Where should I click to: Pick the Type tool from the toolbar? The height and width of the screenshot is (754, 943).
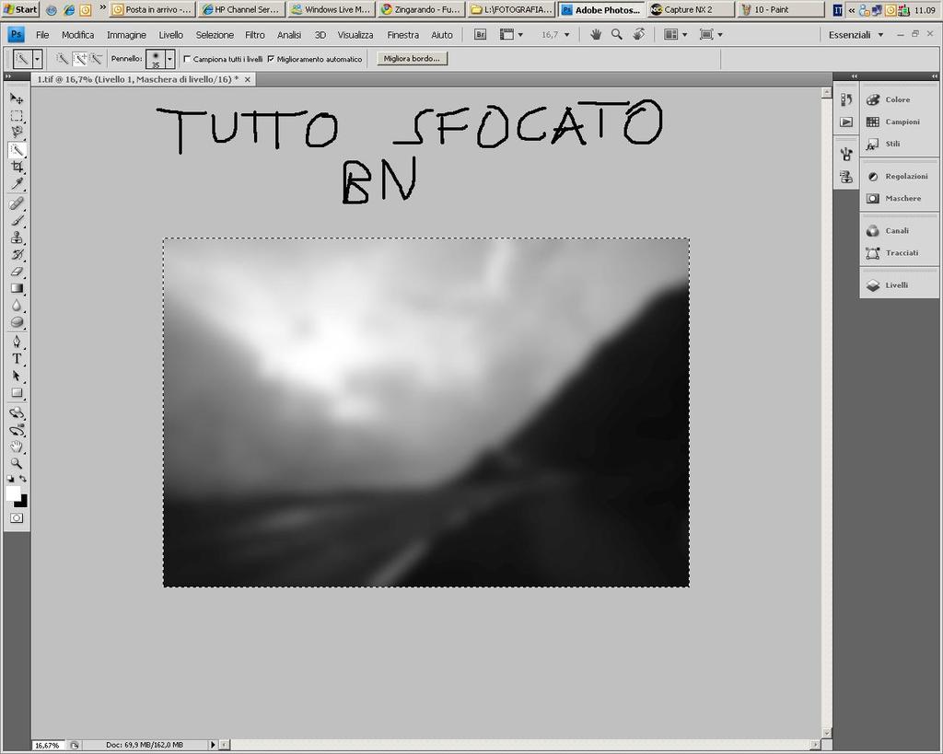[17, 358]
